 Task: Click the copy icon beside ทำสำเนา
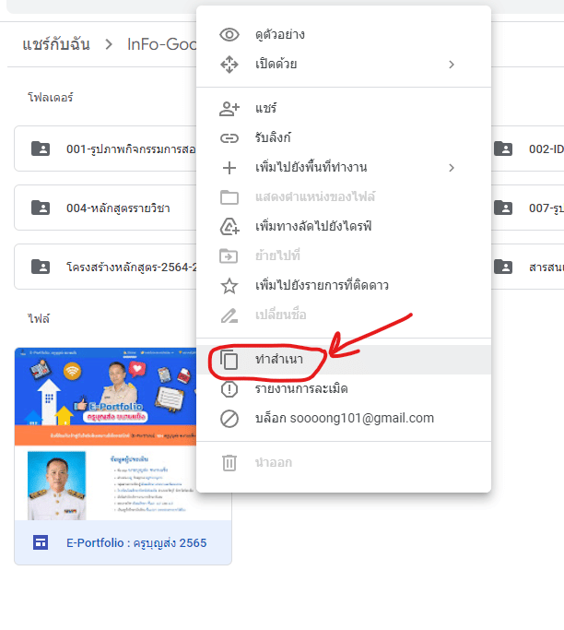[229, 360]
